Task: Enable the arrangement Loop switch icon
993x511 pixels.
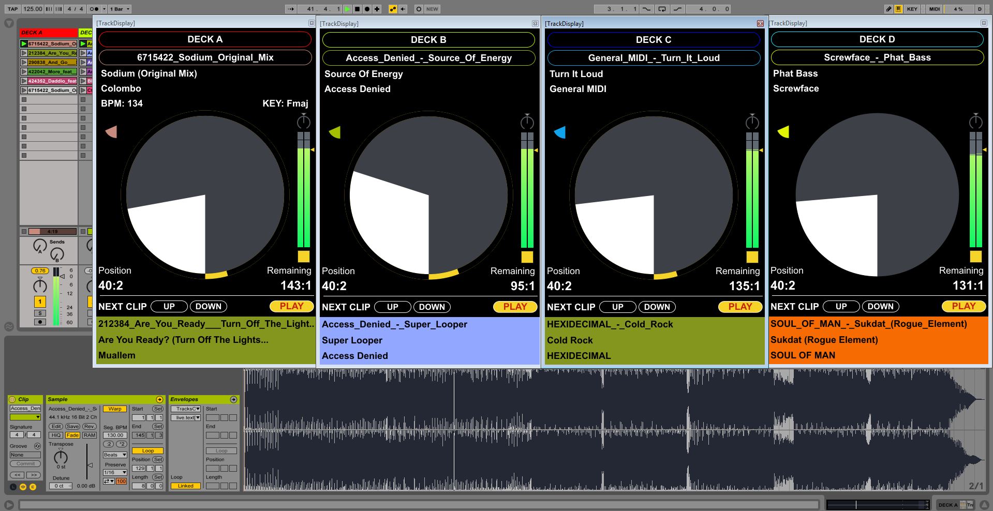Action: (x=662, y=9)
